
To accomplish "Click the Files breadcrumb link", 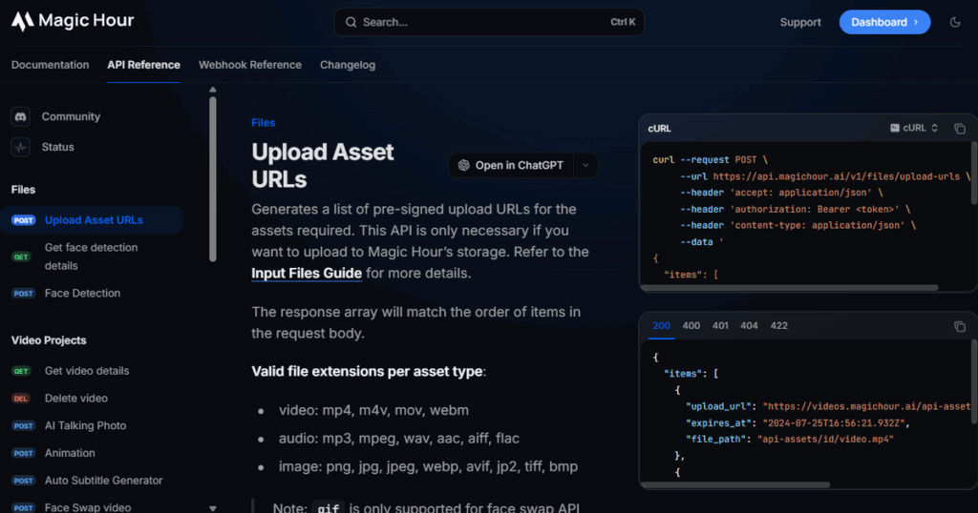I will (264, 123).
